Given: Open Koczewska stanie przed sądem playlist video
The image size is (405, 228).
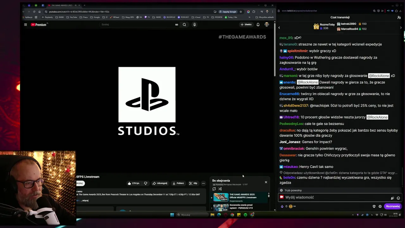Looking at the screenshot, I should point(241,207).
